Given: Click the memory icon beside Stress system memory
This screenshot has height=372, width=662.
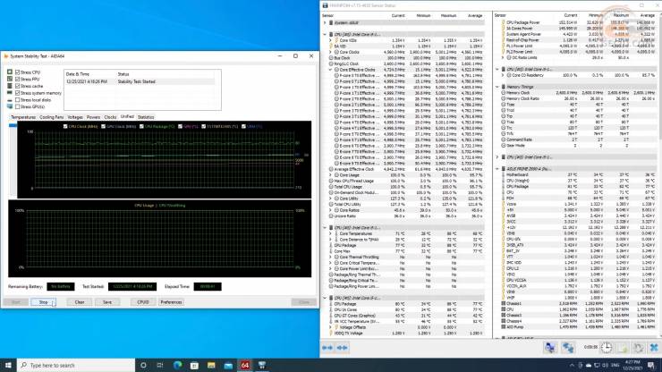Looking at the screenshot, I should [10, 93].
